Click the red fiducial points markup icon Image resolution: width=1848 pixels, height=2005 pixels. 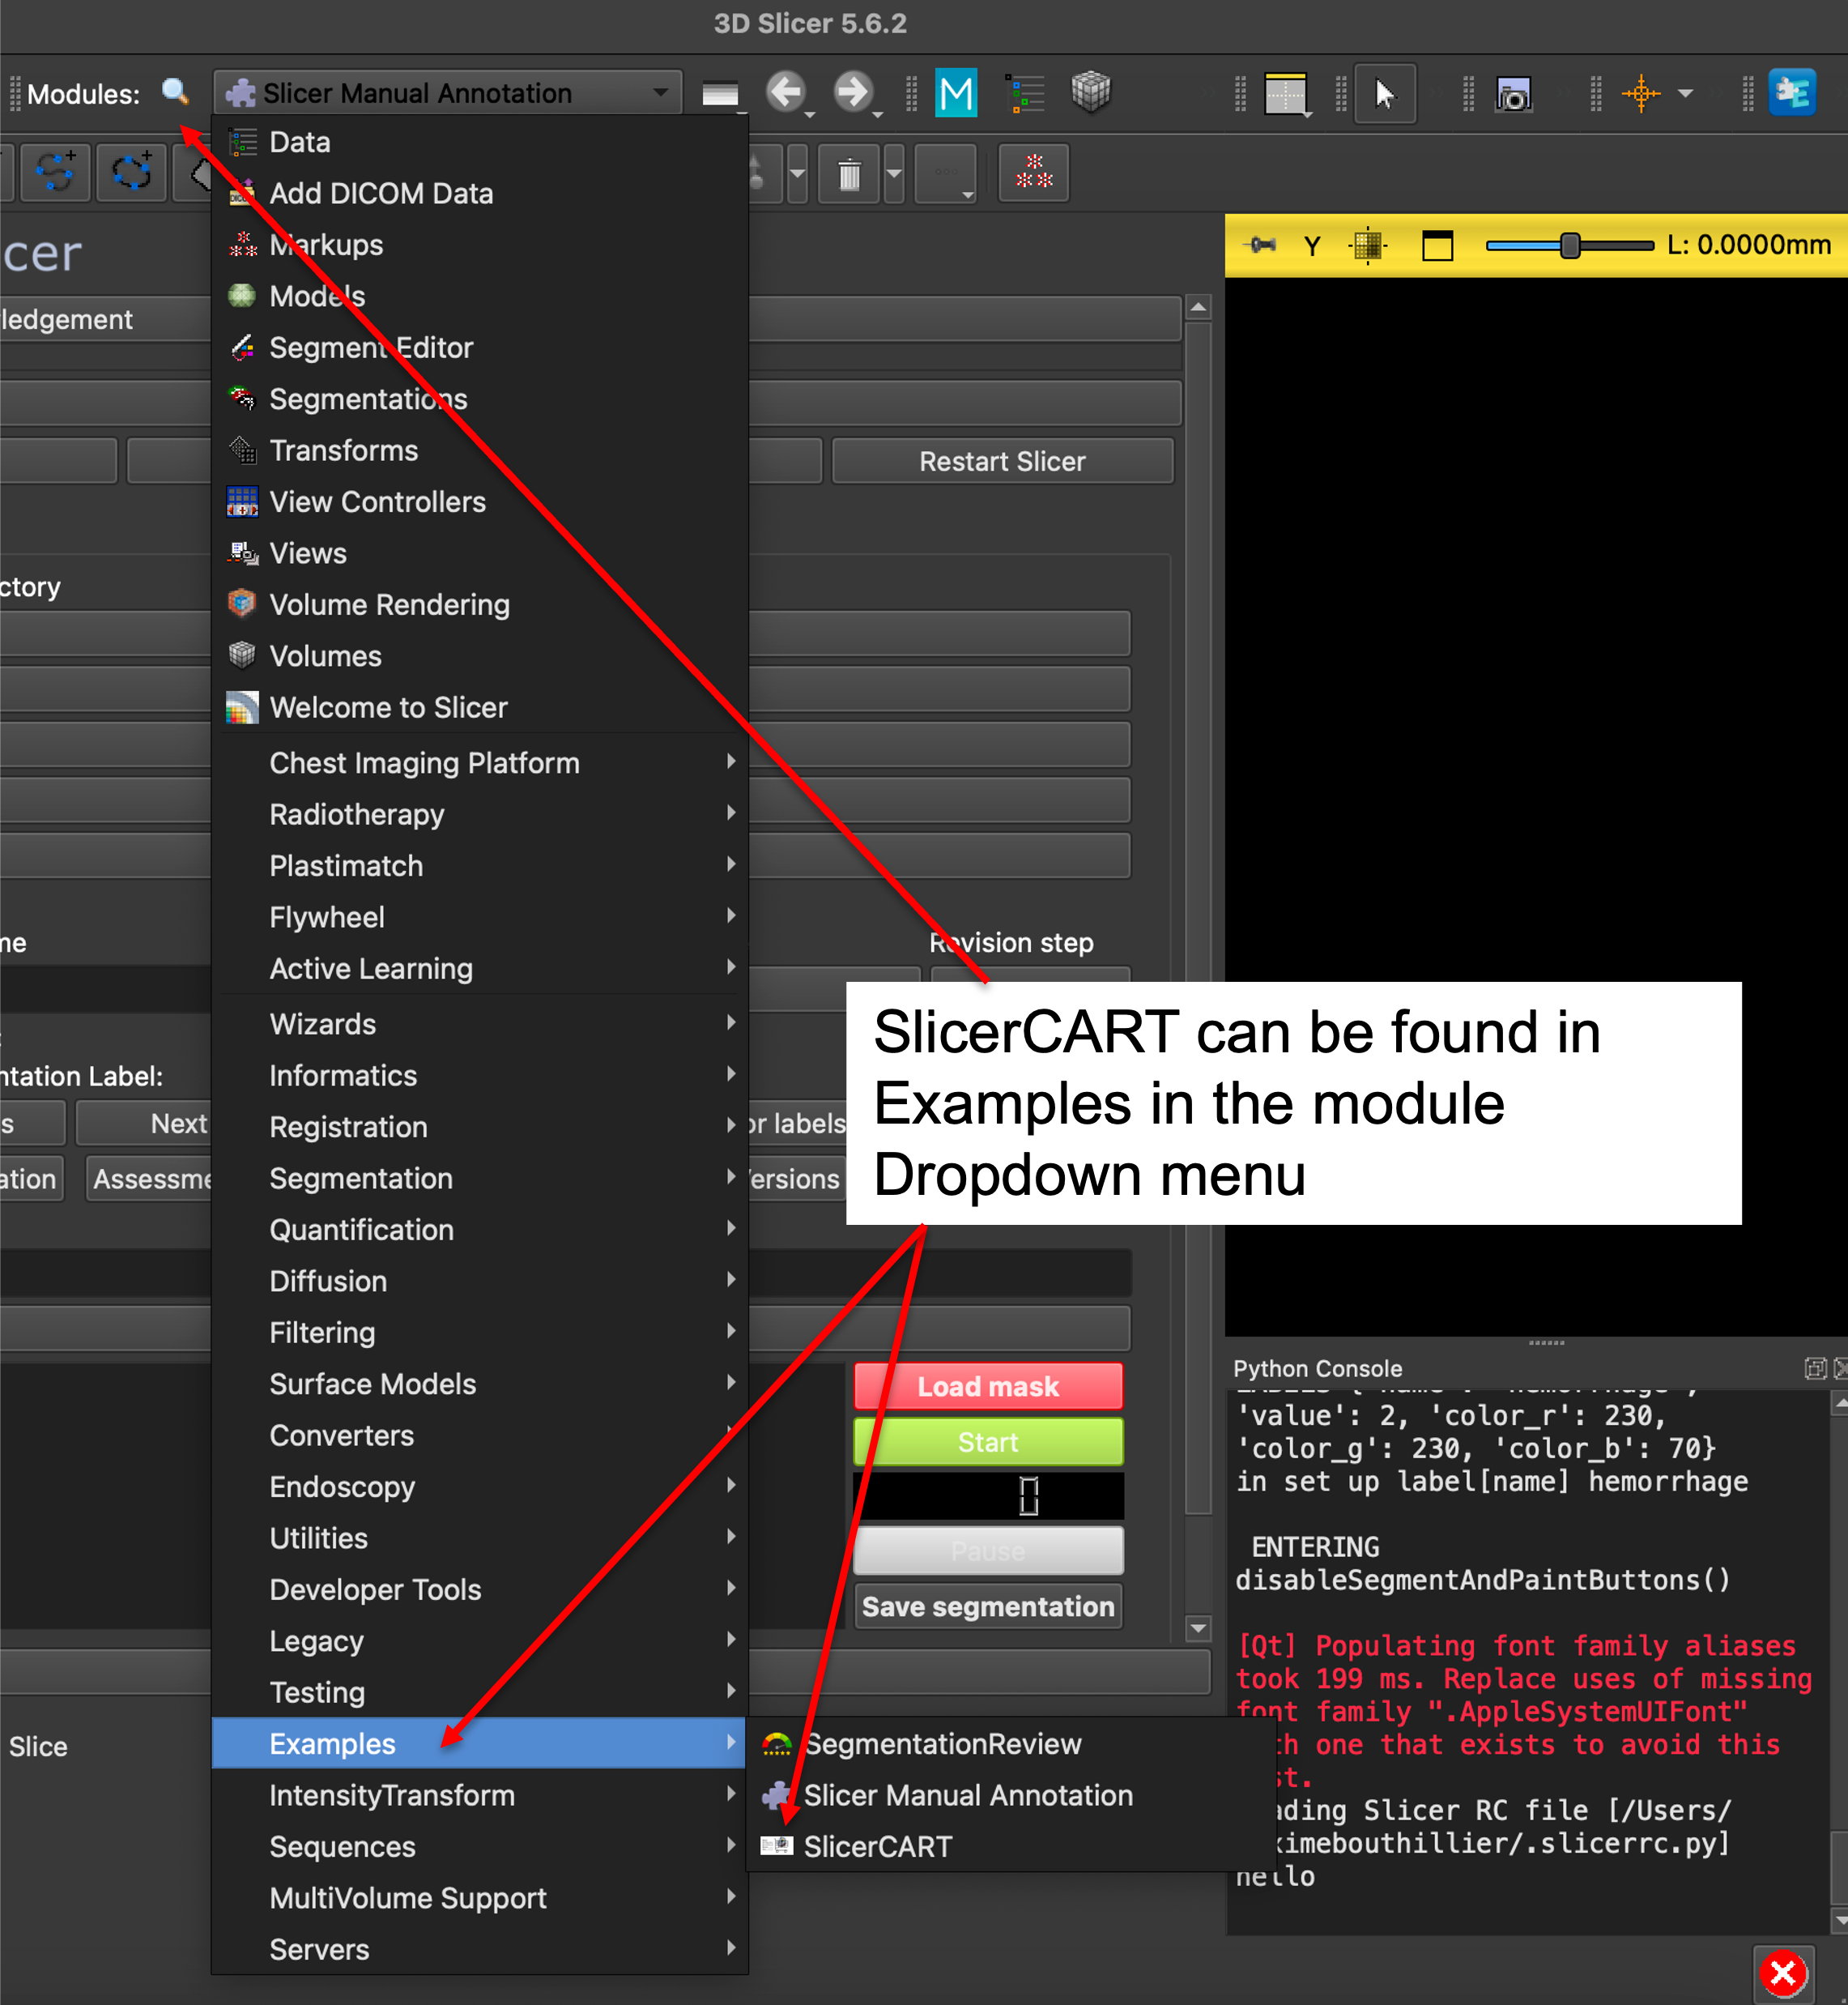[x=1034, y=173]
